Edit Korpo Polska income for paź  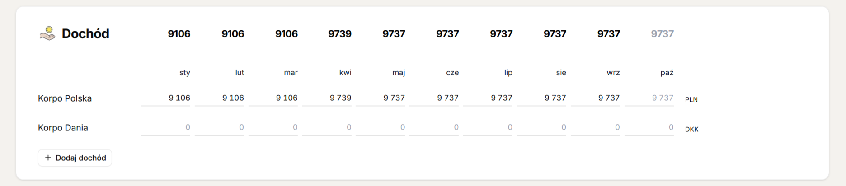[649, 98]
